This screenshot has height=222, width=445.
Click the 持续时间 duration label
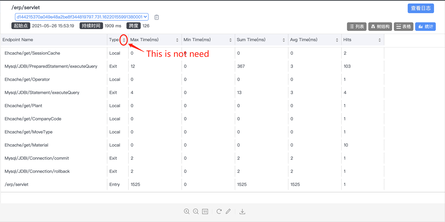pos(91,26)
